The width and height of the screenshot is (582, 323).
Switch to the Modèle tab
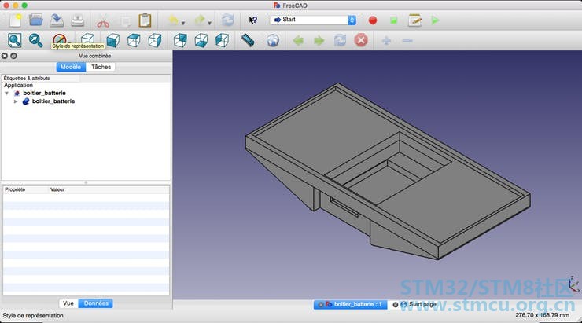pos(71,67)
